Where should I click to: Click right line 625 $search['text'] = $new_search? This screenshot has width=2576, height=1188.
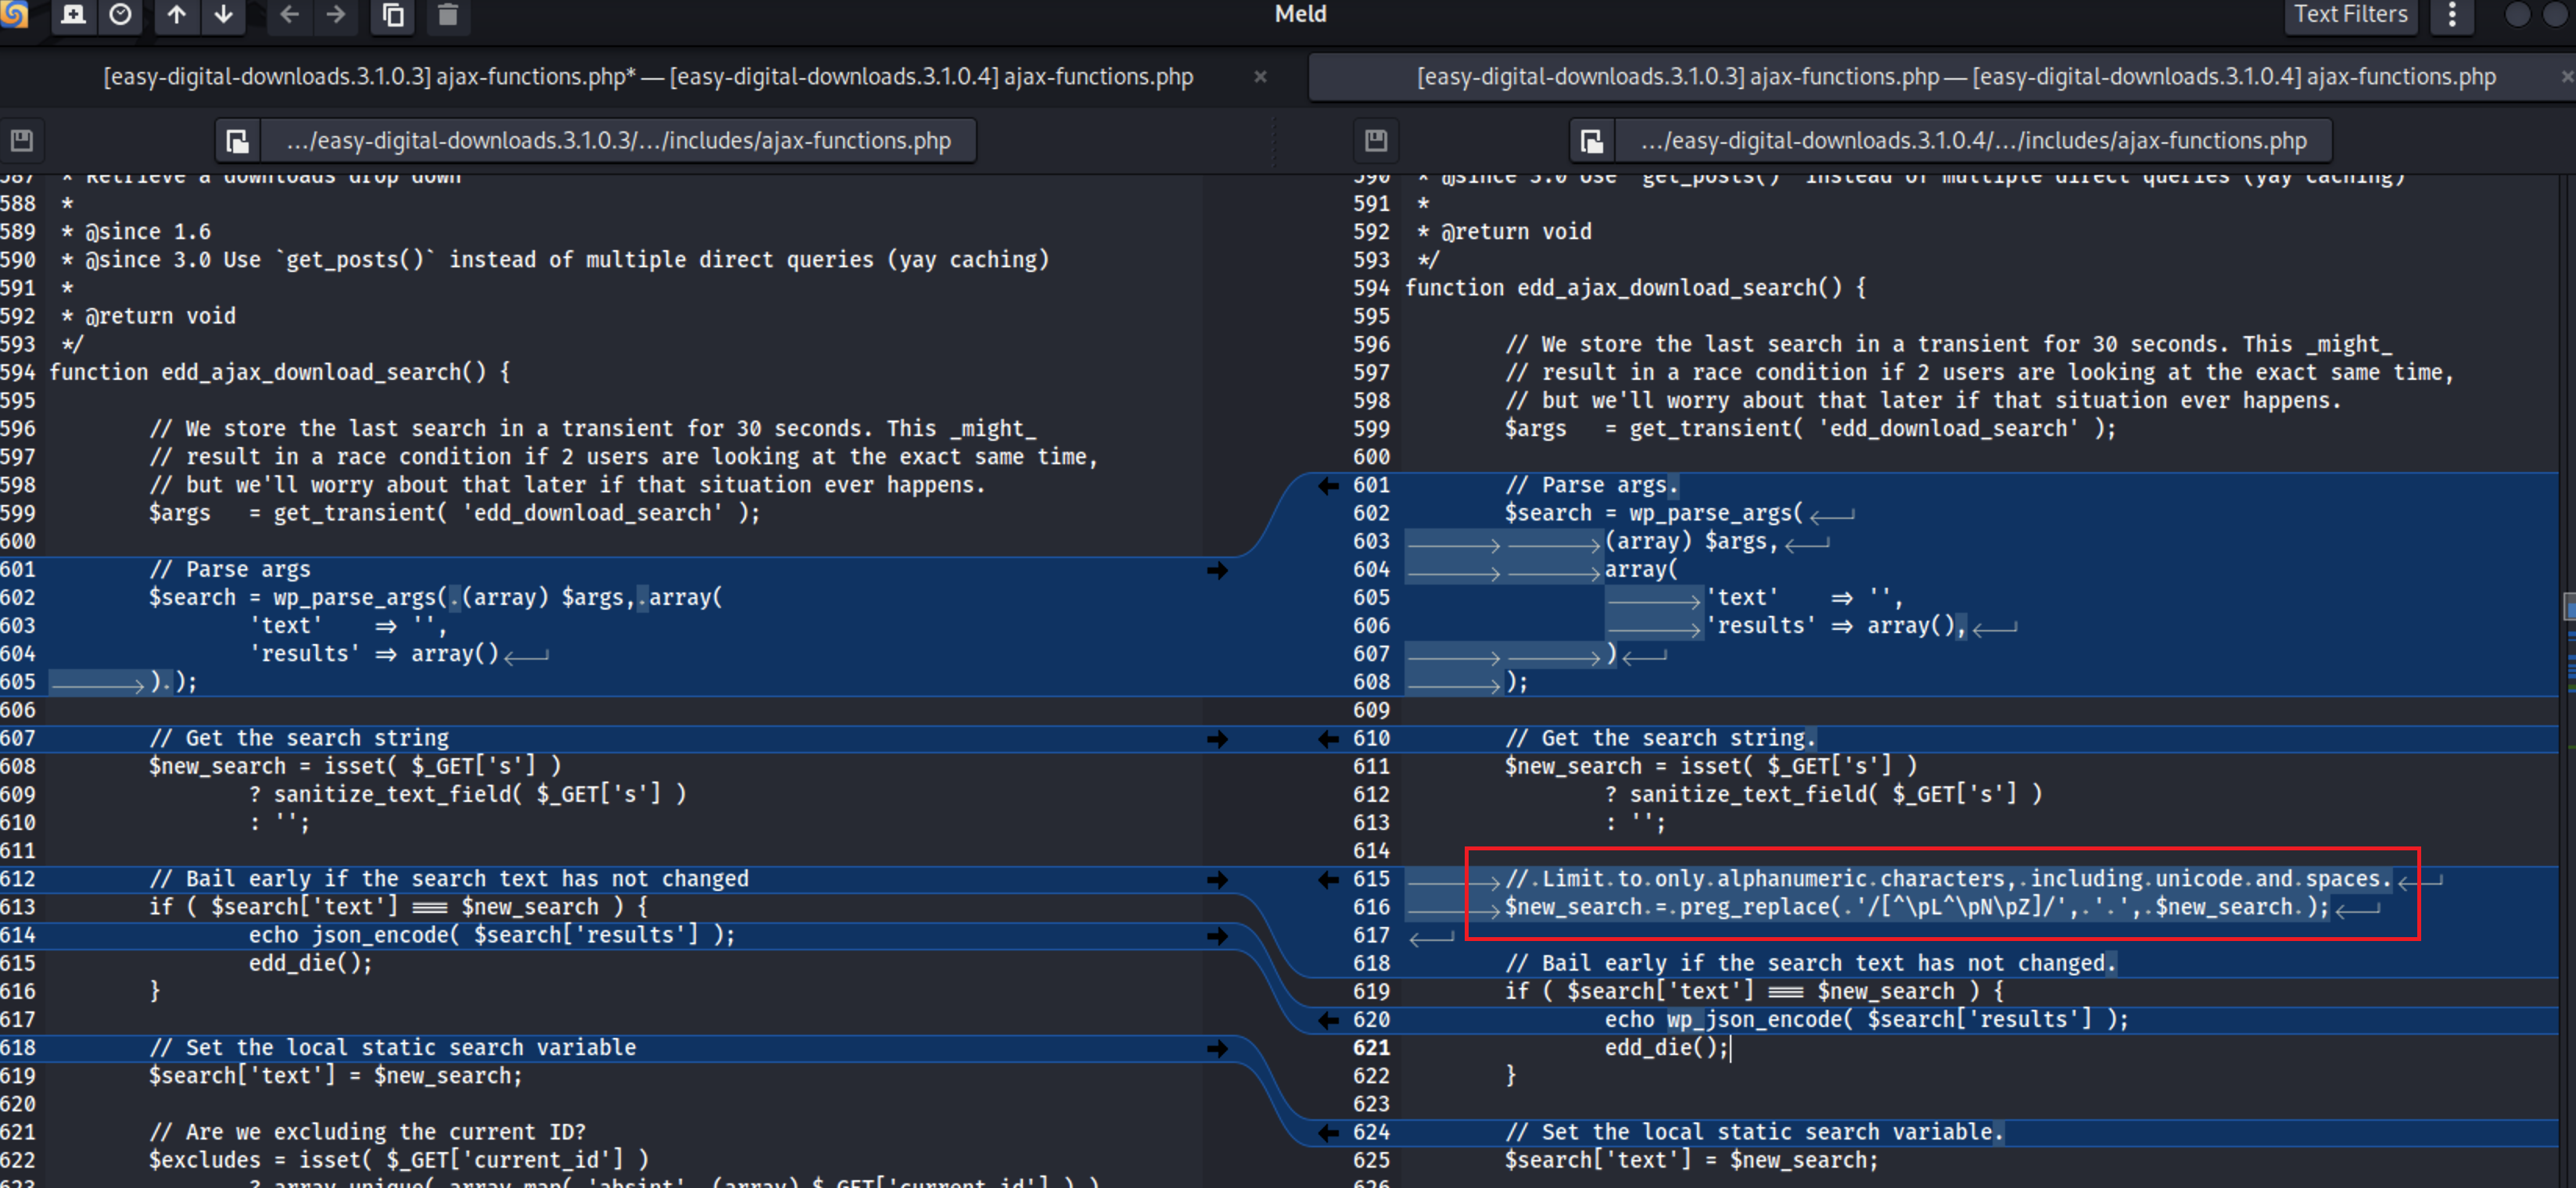click(x=1692, y=1160)
